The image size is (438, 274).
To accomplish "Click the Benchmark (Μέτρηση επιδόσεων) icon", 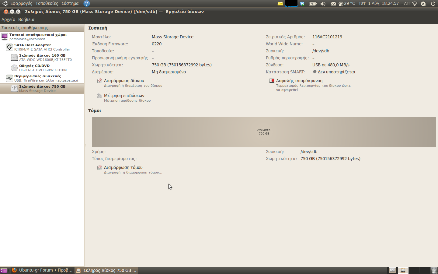I will tap(99, 96).
